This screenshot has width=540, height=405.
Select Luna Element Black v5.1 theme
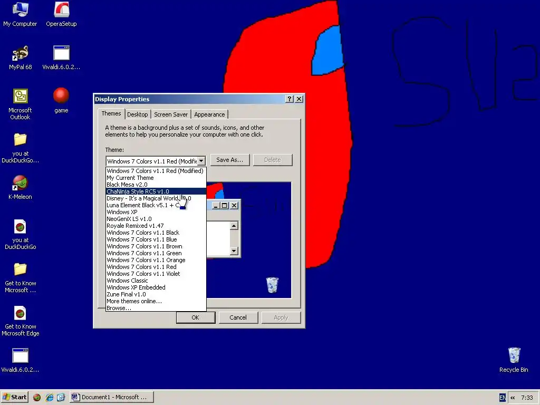156,205
